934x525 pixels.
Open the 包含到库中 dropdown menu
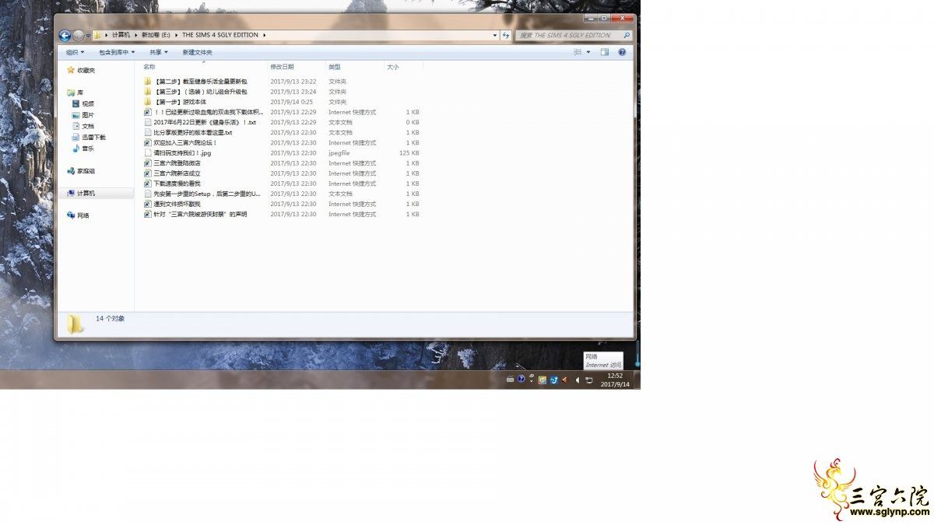(117, 52)
